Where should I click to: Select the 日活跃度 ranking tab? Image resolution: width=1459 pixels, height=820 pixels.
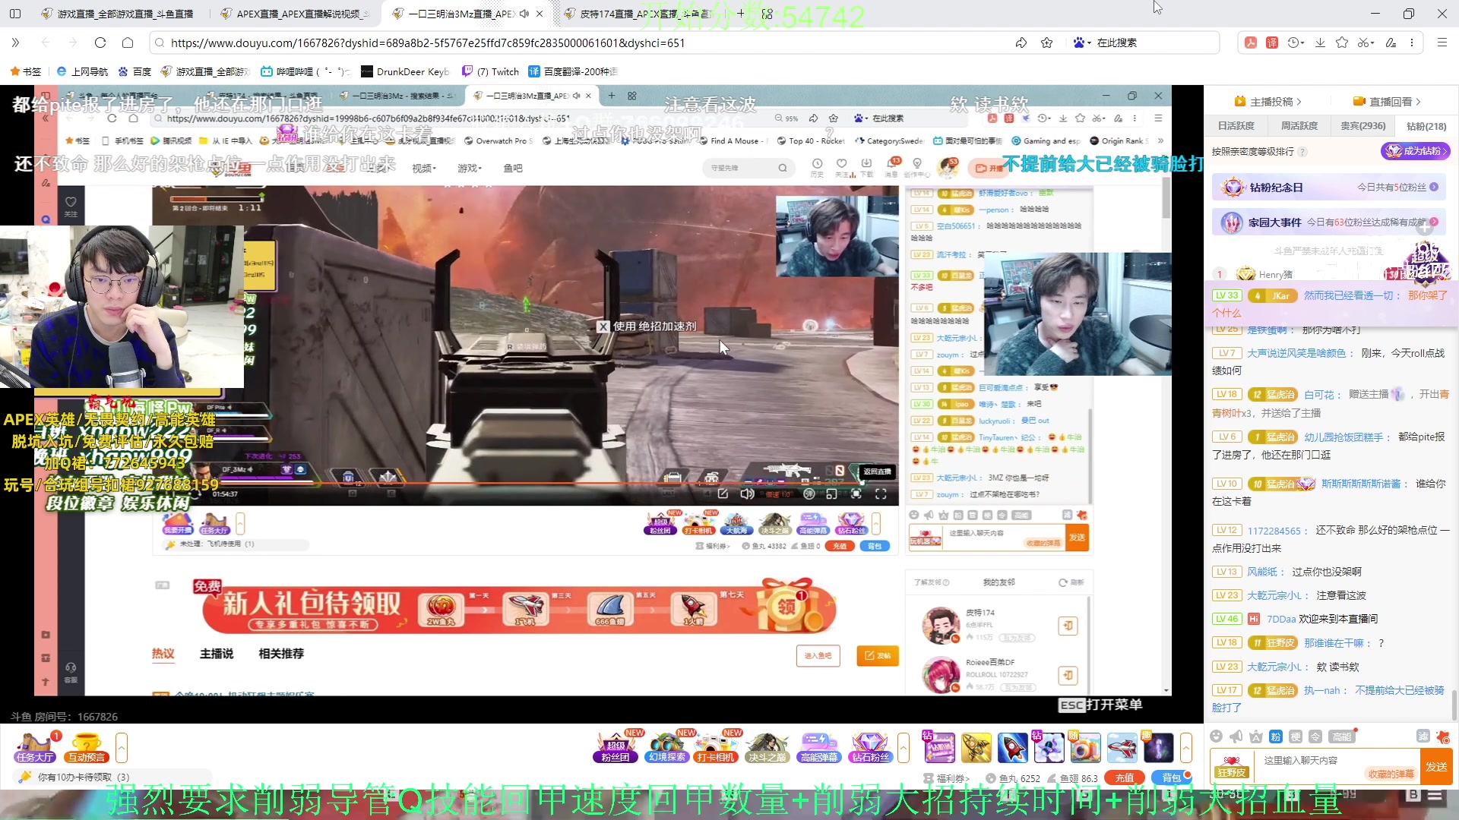point(1236,125)
